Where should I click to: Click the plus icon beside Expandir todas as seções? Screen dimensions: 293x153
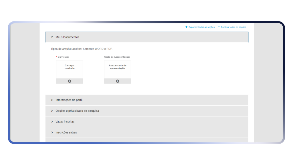point(187,27)
